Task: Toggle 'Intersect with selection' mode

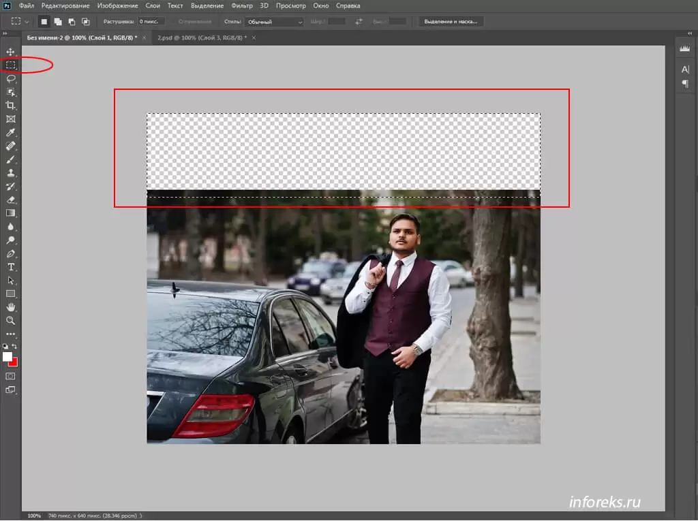Action: tap(85, 22)
